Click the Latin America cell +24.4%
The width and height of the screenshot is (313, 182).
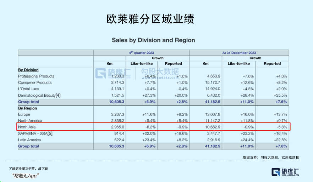[x=247, y=140]
